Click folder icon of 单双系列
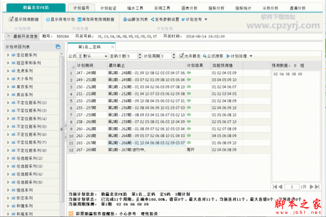Image resolution: width=326 pixels, height=217 pixels. click(14, 87)
